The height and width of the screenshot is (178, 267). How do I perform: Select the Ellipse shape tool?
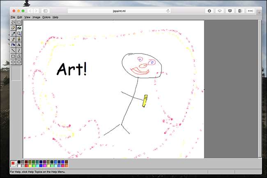(x=14, y=62)
